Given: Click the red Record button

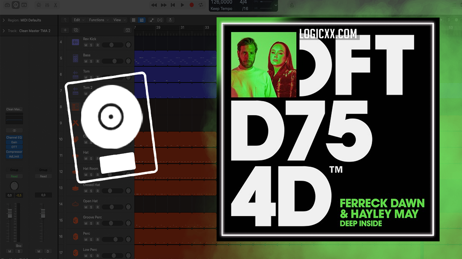Looking at the screenshot, I should pyautogui.click(x=192, y=5).
